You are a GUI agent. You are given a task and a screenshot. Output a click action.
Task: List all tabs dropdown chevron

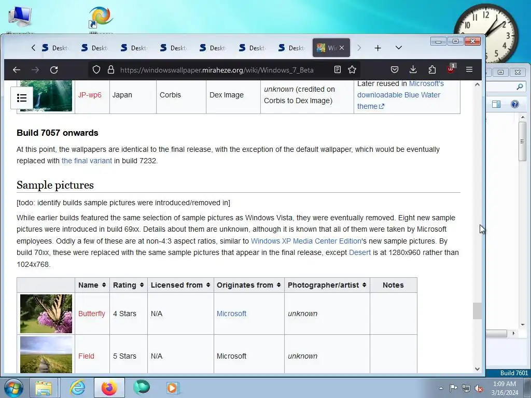(x=399, y=48)
